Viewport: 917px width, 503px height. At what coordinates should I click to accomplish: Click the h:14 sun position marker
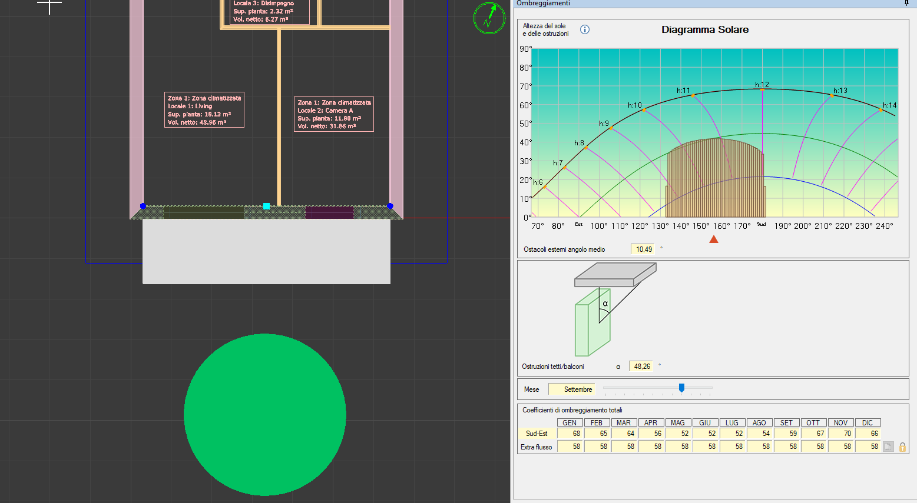click(x=881, y=109)
